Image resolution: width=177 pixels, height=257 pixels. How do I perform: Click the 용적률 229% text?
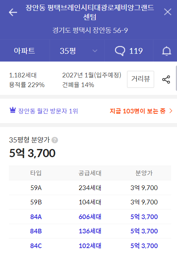[x=27, y=85]
